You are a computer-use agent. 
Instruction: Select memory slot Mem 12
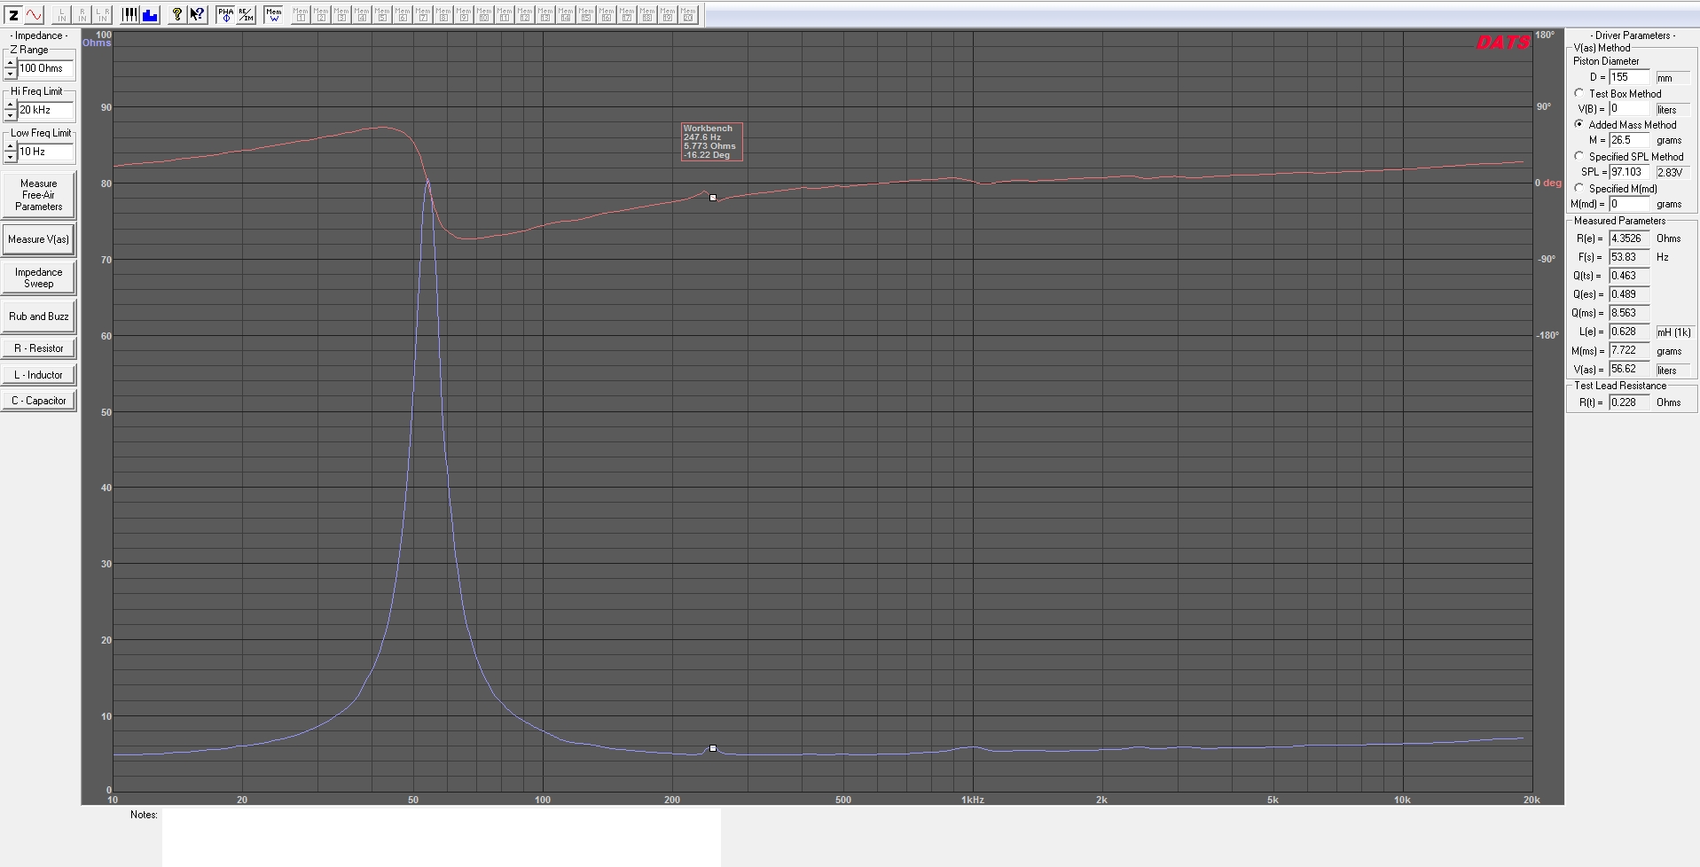525,14
